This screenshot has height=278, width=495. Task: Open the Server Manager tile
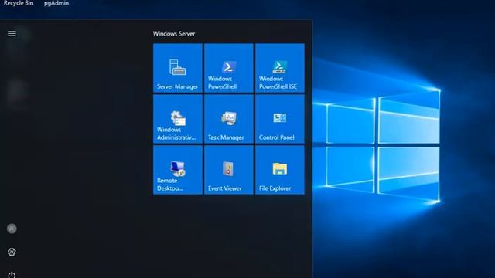[178, 68]
